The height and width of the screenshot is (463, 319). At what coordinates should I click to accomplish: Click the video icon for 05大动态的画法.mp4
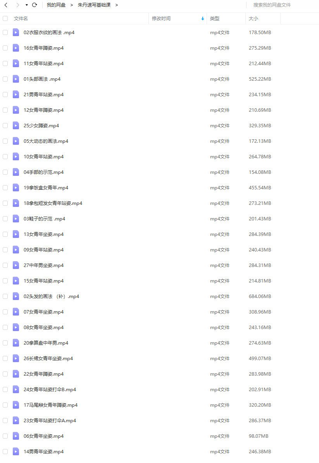tap(16, 141)
